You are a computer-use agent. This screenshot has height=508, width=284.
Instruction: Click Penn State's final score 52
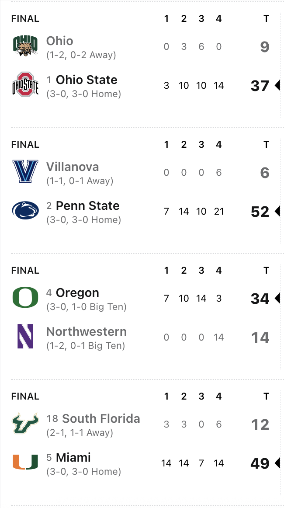point(260,212)
